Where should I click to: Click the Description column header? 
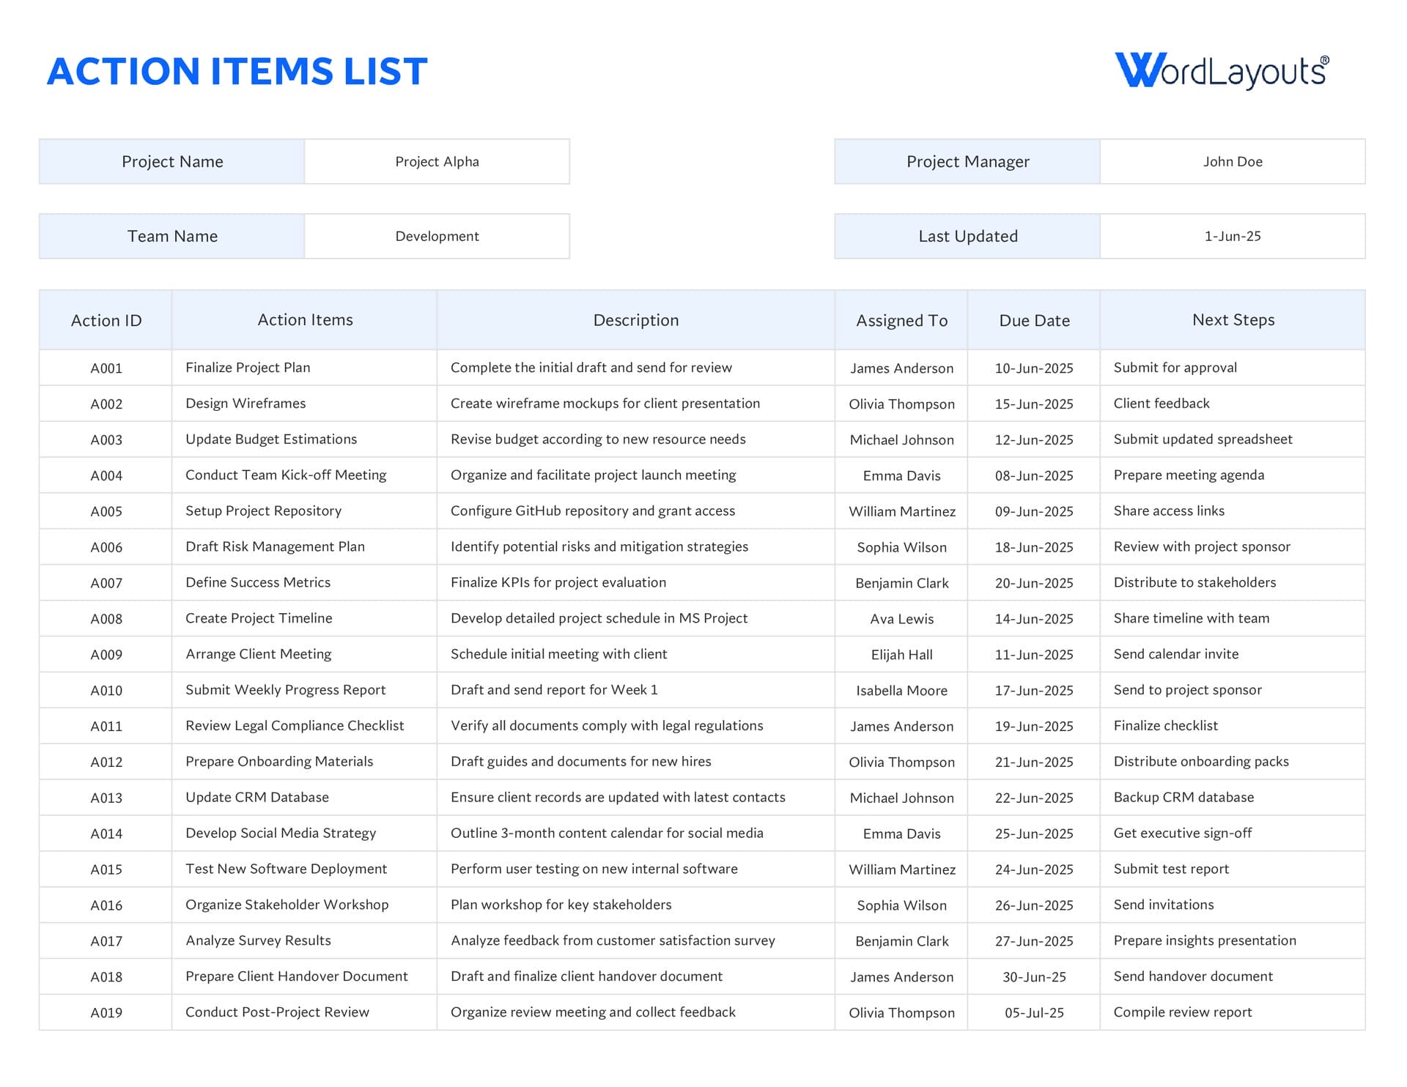635,320
